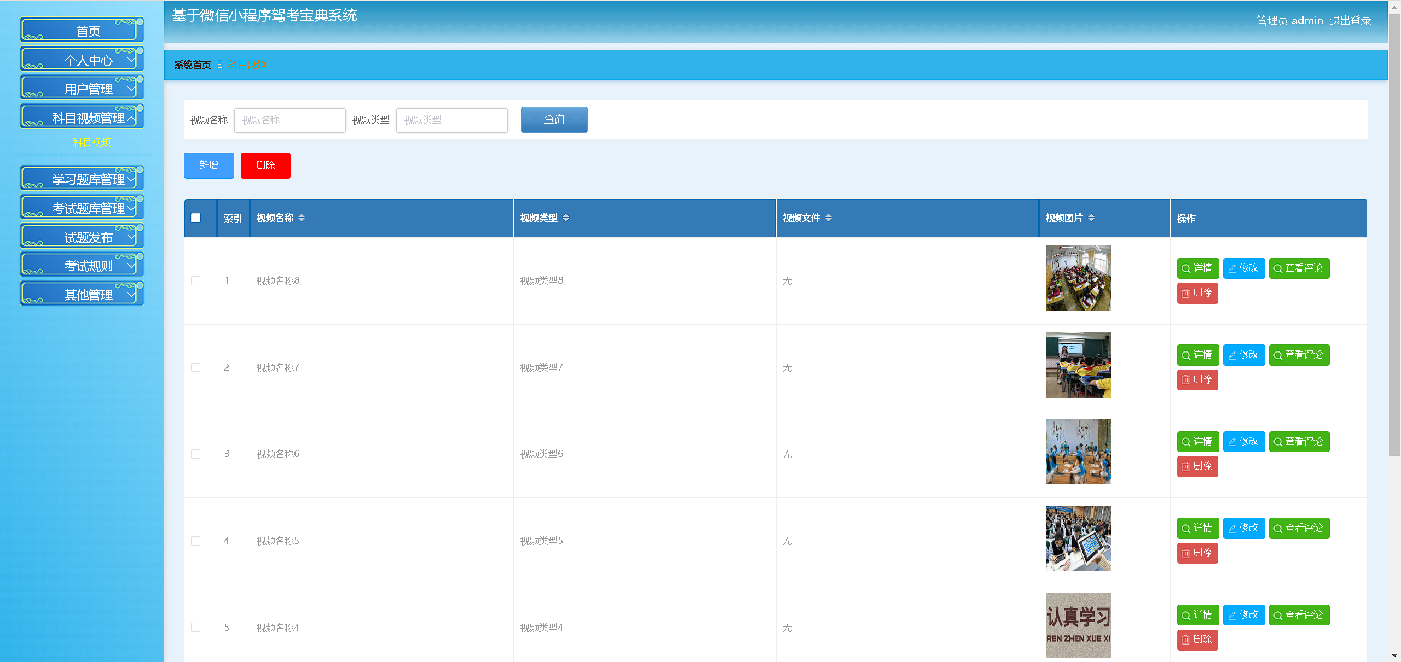Open 详情 for 视频名称8 row
Screen dimensions: 1401x662
point(1197,268)
